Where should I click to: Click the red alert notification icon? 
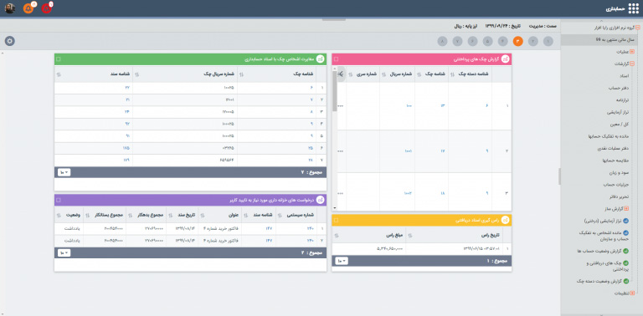[x=46, y=8]
